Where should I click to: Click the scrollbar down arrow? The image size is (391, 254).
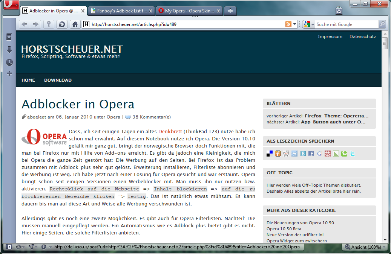[x=385, y=240]
